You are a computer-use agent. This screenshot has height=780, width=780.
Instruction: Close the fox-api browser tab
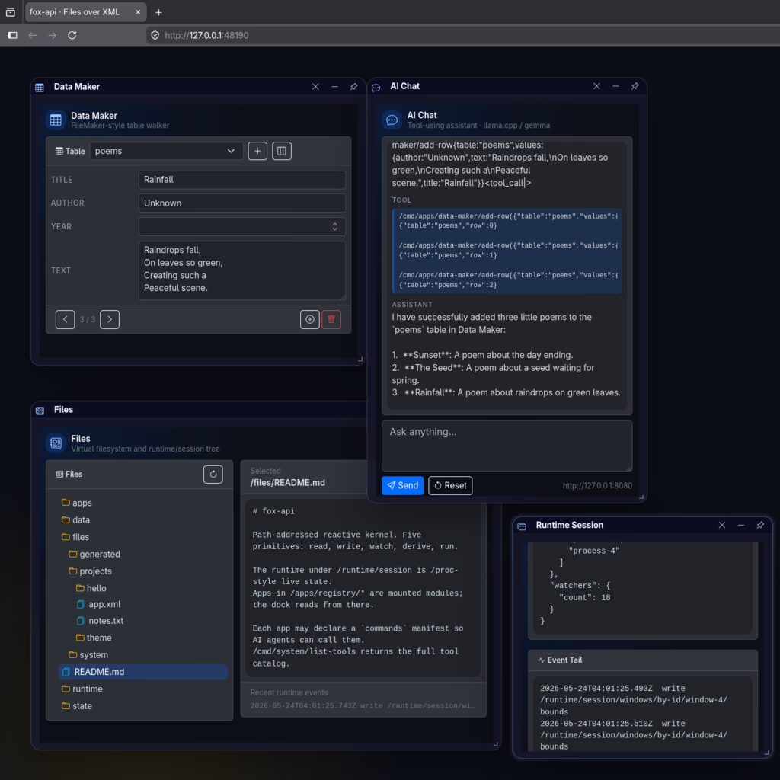pos(138,12)
